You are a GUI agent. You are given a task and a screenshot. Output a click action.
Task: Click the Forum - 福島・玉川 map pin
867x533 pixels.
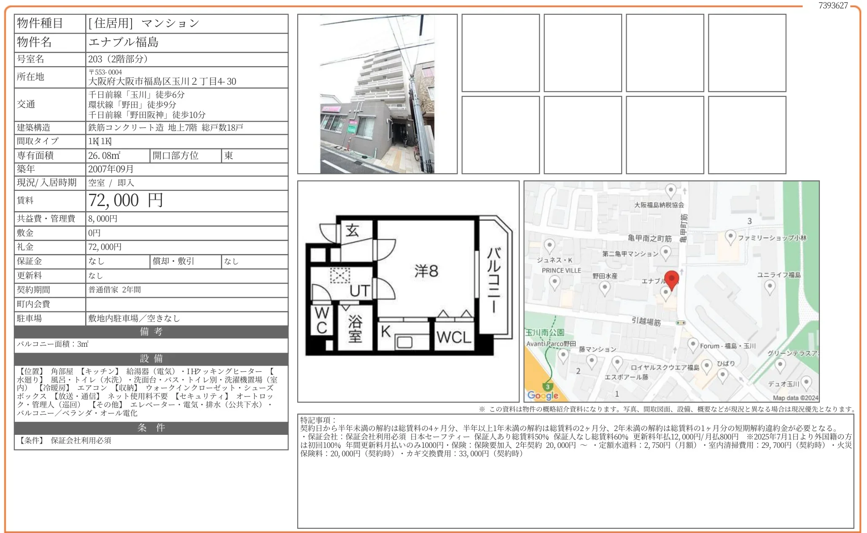[x=693, y=345]
